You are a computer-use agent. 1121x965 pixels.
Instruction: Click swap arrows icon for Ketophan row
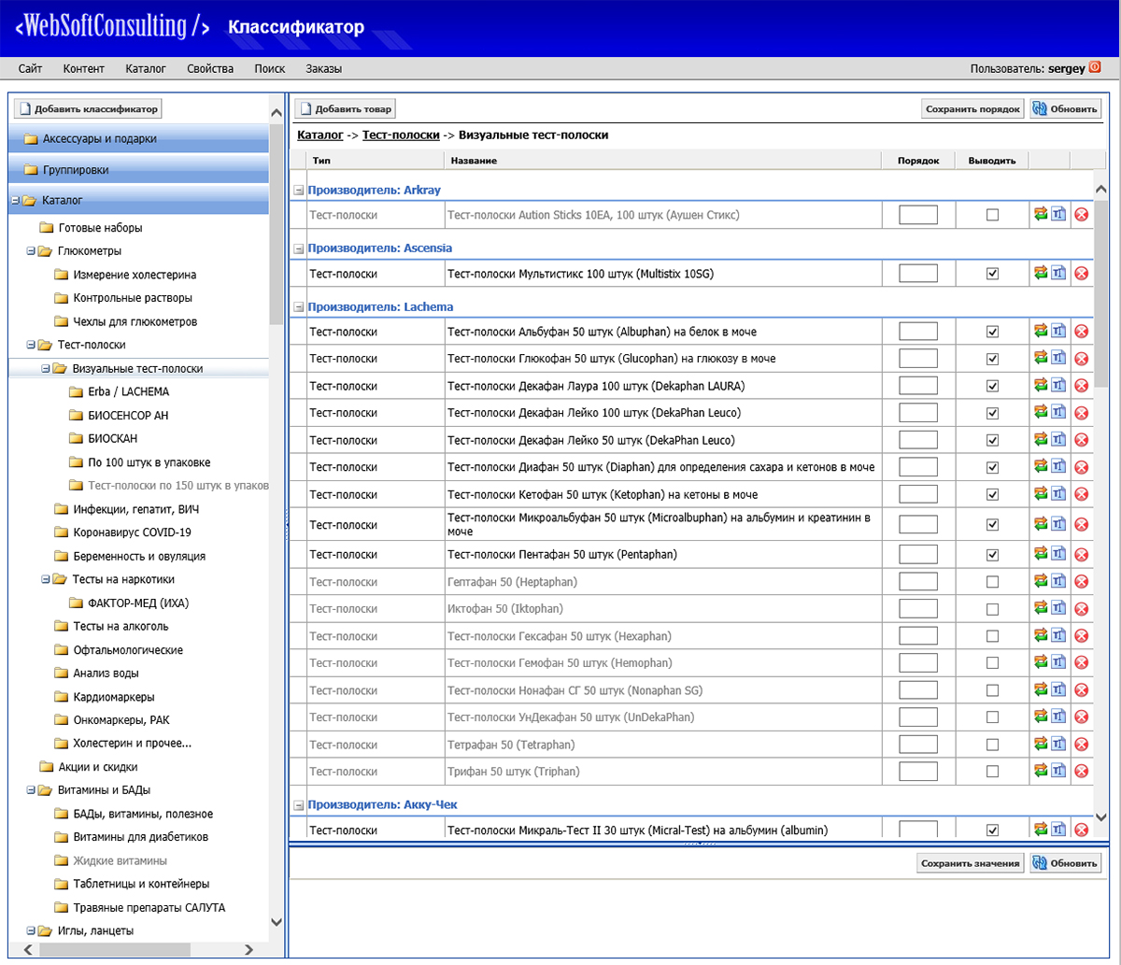click(x=1042, y=493)
